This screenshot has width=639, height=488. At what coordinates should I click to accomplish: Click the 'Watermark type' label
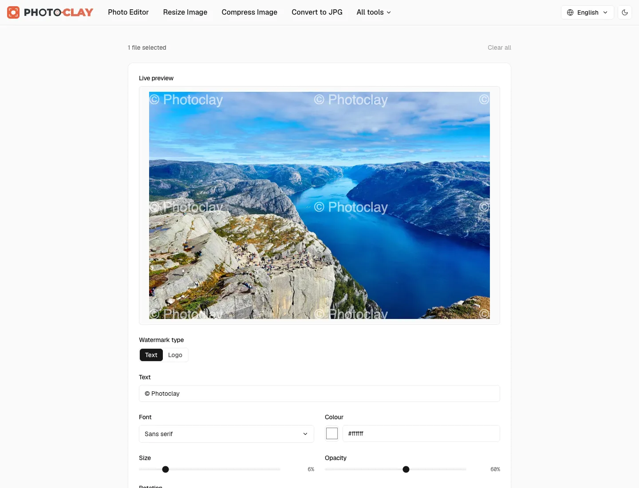point(162,340)
